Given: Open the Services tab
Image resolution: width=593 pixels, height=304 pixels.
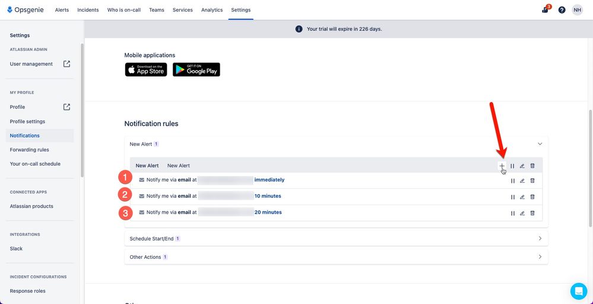Looking at the screenshot, I should pyautogui.click(x=183, y=10).
